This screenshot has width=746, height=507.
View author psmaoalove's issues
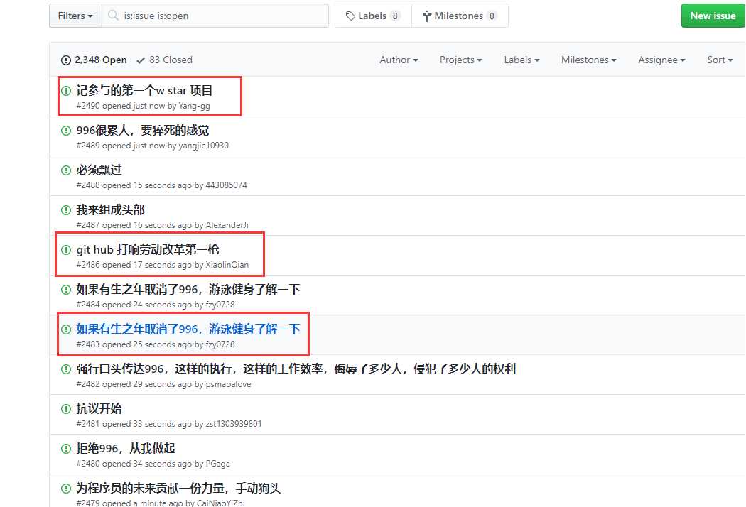click(228, 384)
